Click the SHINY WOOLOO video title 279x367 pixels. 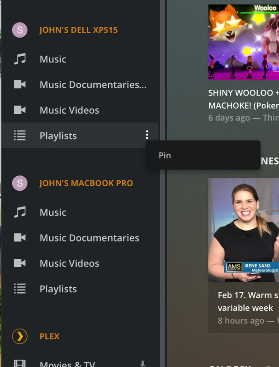[x=243, y=99]
